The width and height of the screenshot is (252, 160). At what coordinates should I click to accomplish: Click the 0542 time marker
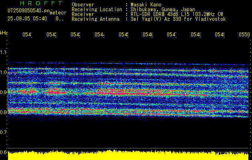coord(51,34)
